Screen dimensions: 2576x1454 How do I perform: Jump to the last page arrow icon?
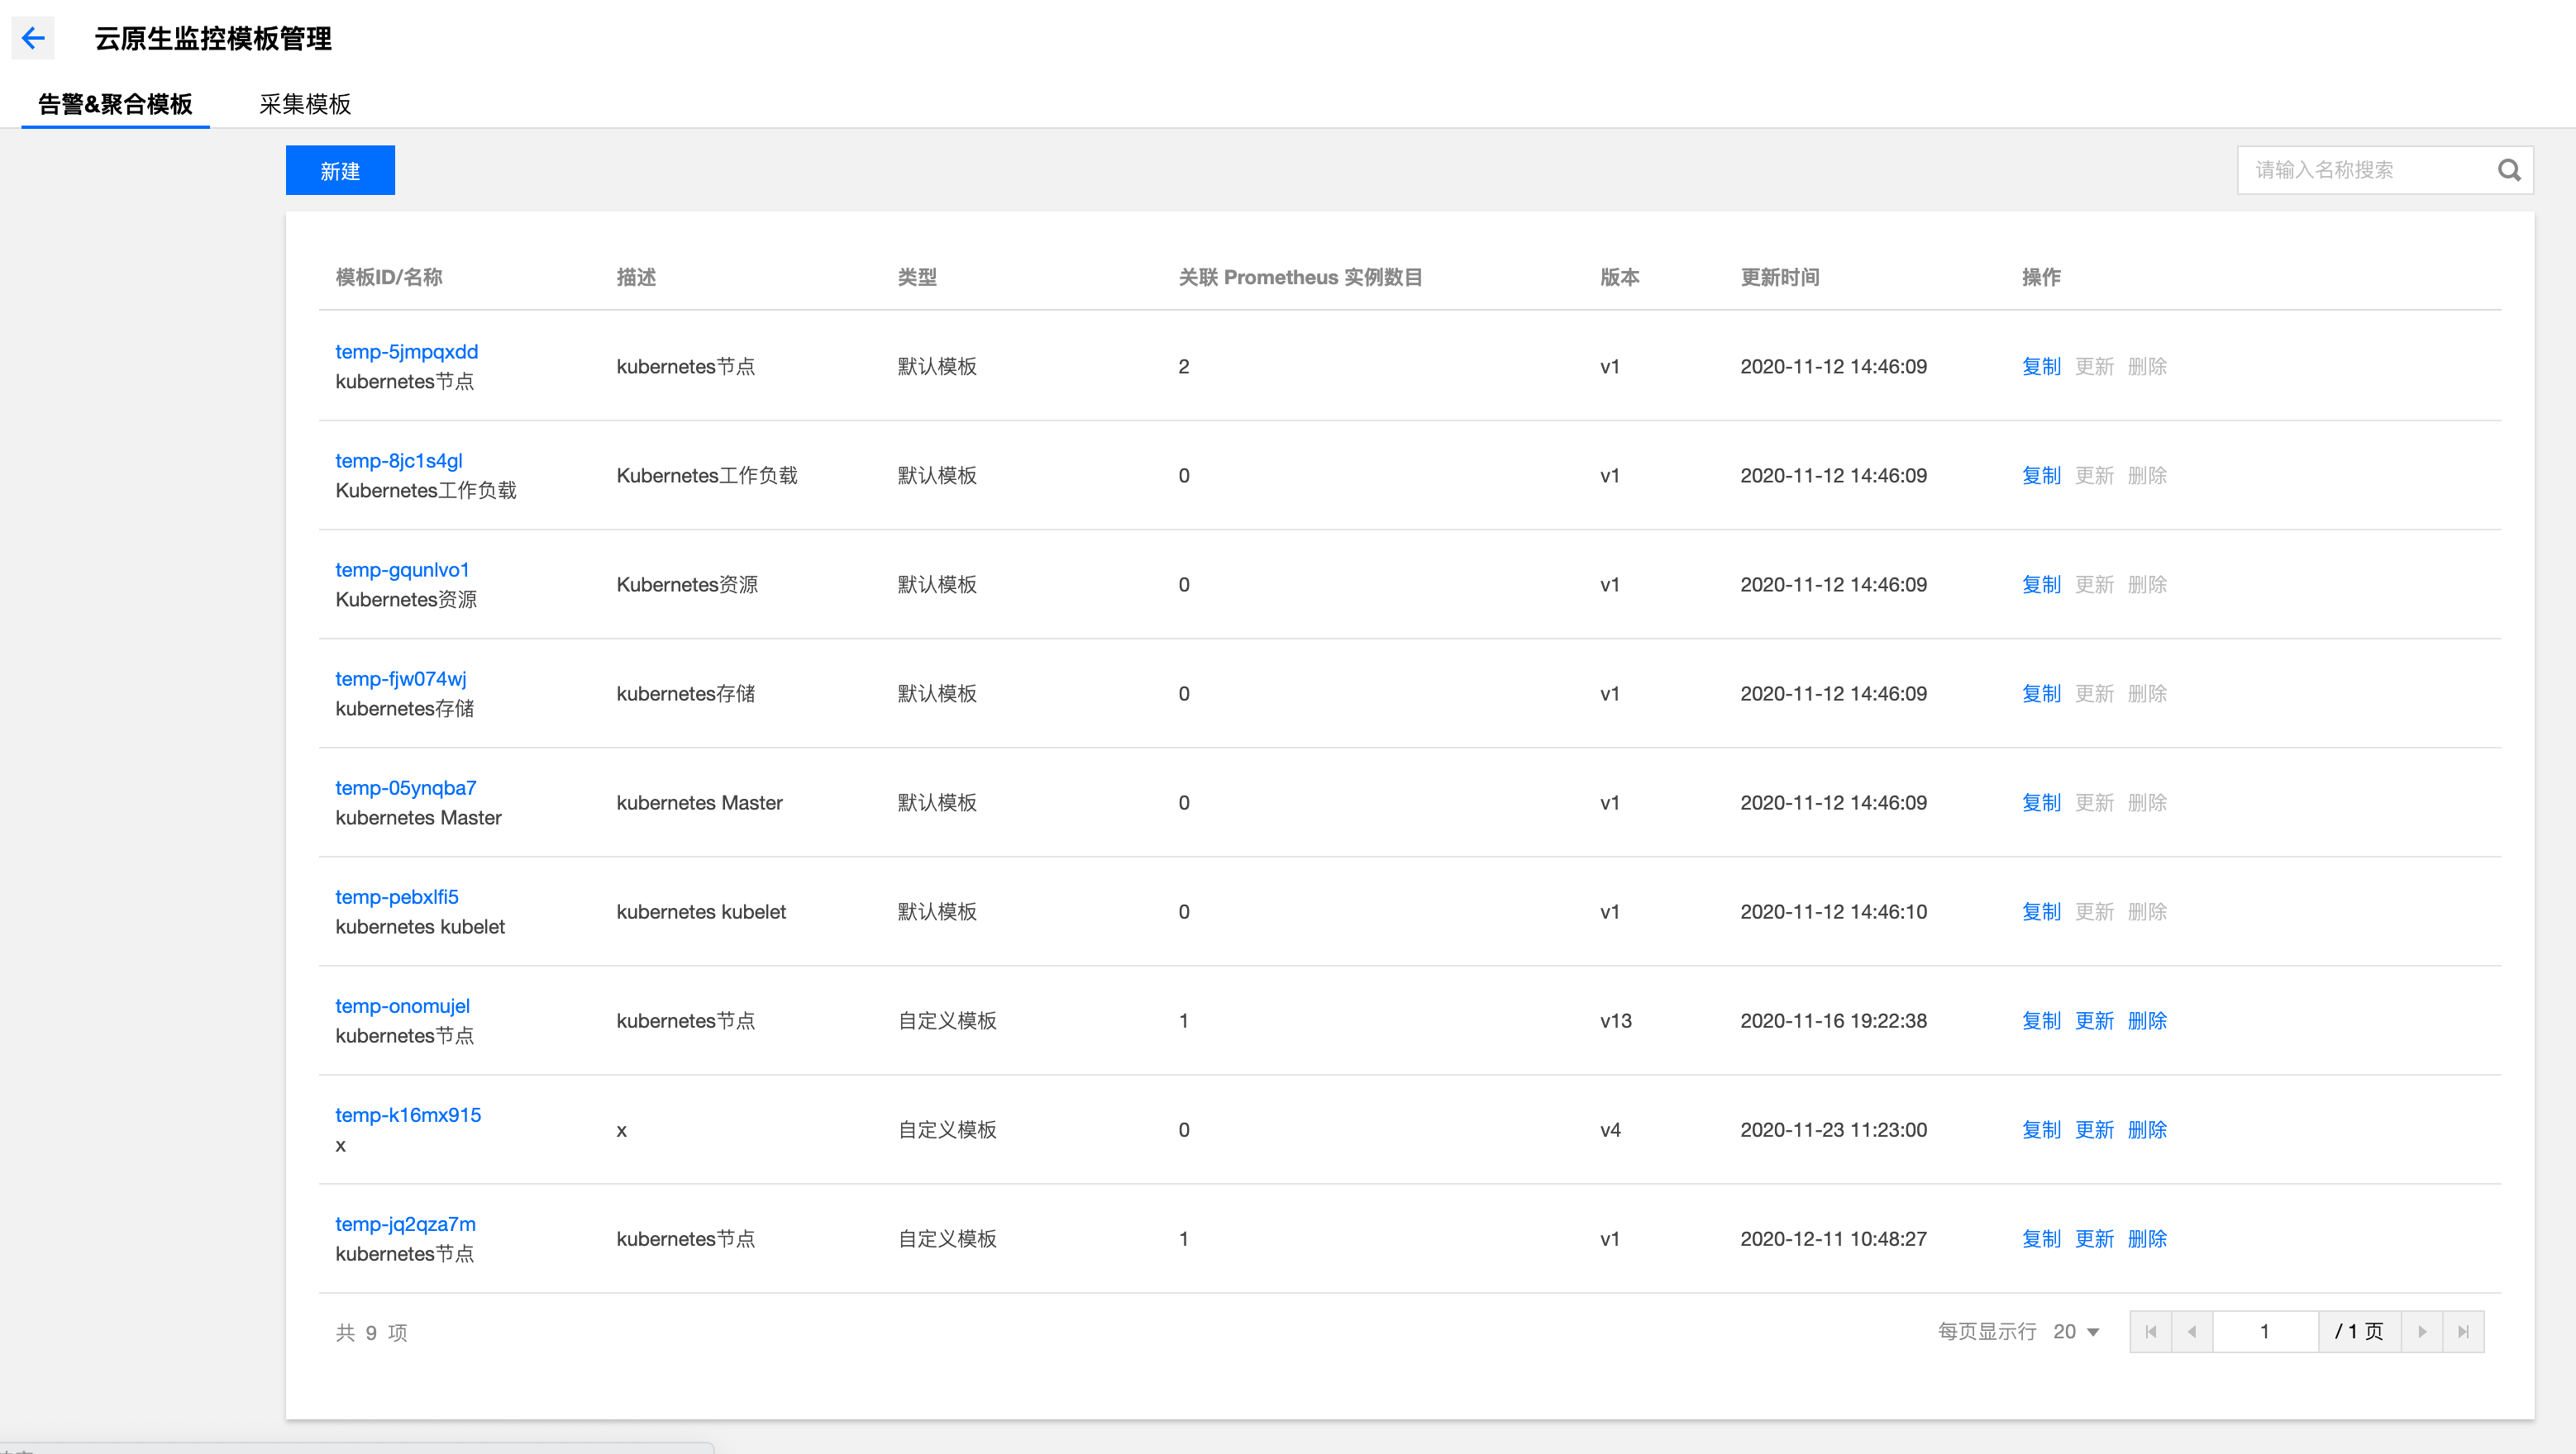point(2463,1331)
